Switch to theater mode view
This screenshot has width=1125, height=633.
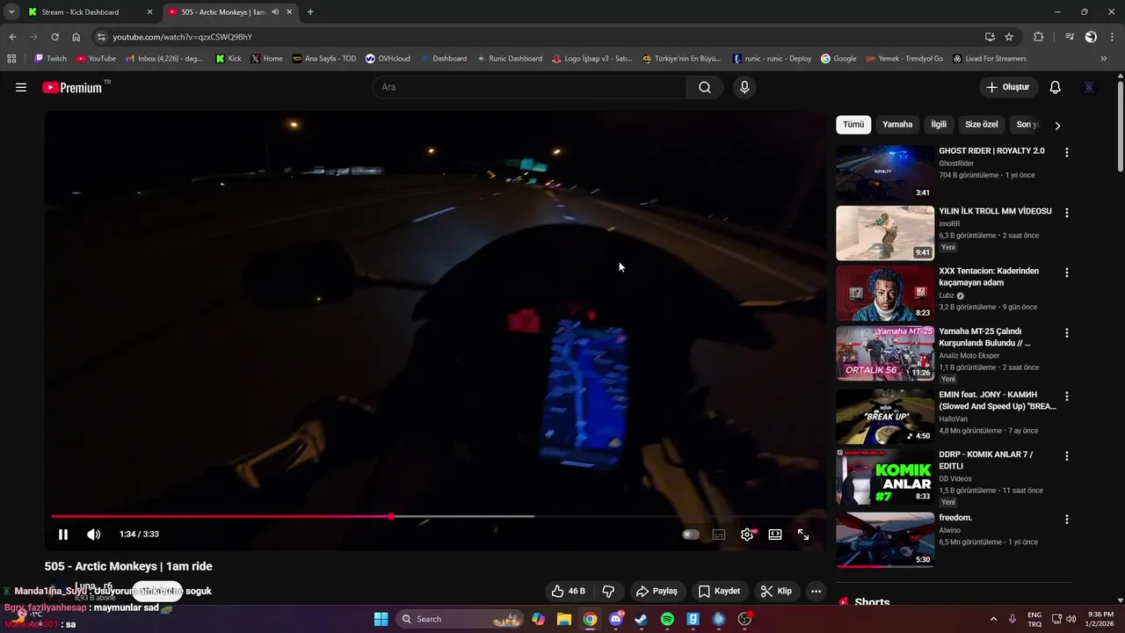click(775, 535)
